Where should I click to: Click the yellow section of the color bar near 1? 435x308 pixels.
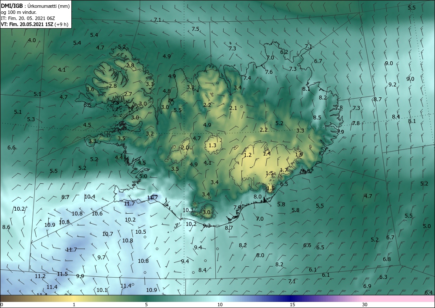(x=74, y=298)
